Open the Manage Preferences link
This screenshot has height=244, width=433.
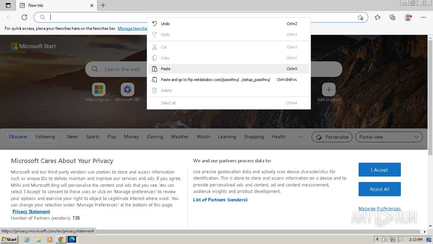[380, 209]
